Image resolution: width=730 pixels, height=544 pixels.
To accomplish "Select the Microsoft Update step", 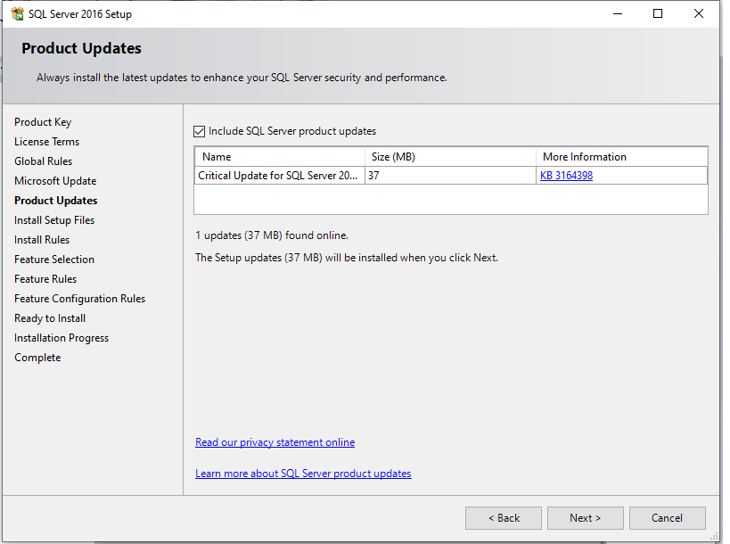I will pyautogui.click(x=55, y=180).
